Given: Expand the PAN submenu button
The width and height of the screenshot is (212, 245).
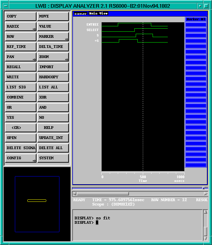Looking at the screenshot, I should point(21,57).
